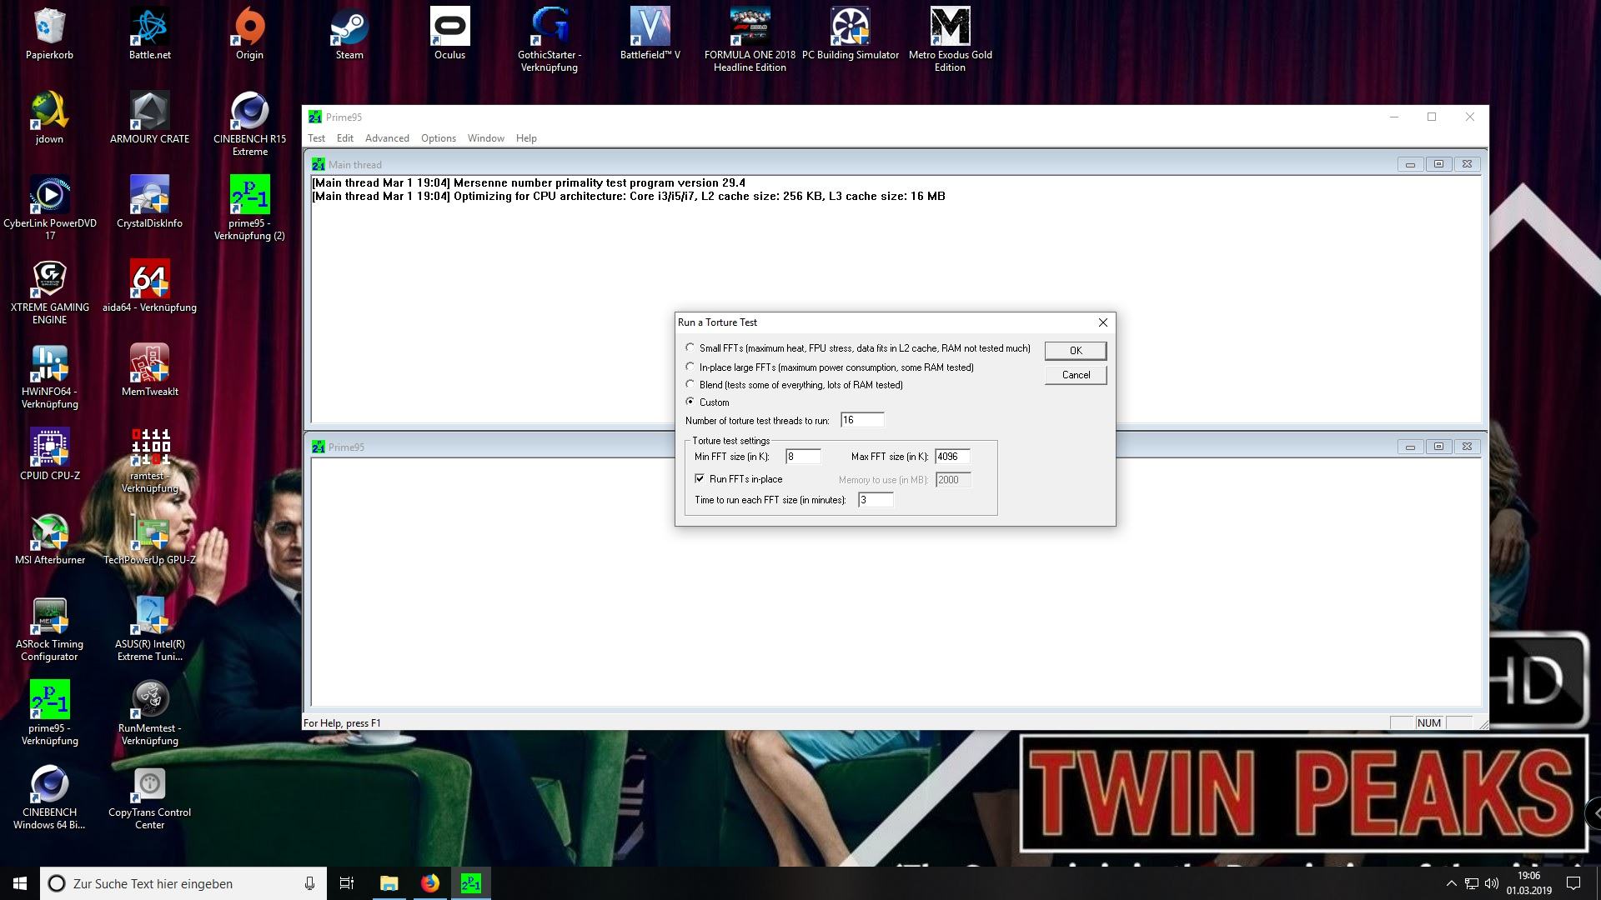Select the ARMOURY CRATE icon
The width and height of the screenshot is (1601, 900).
pyautogui.click(x=150, y=118)
